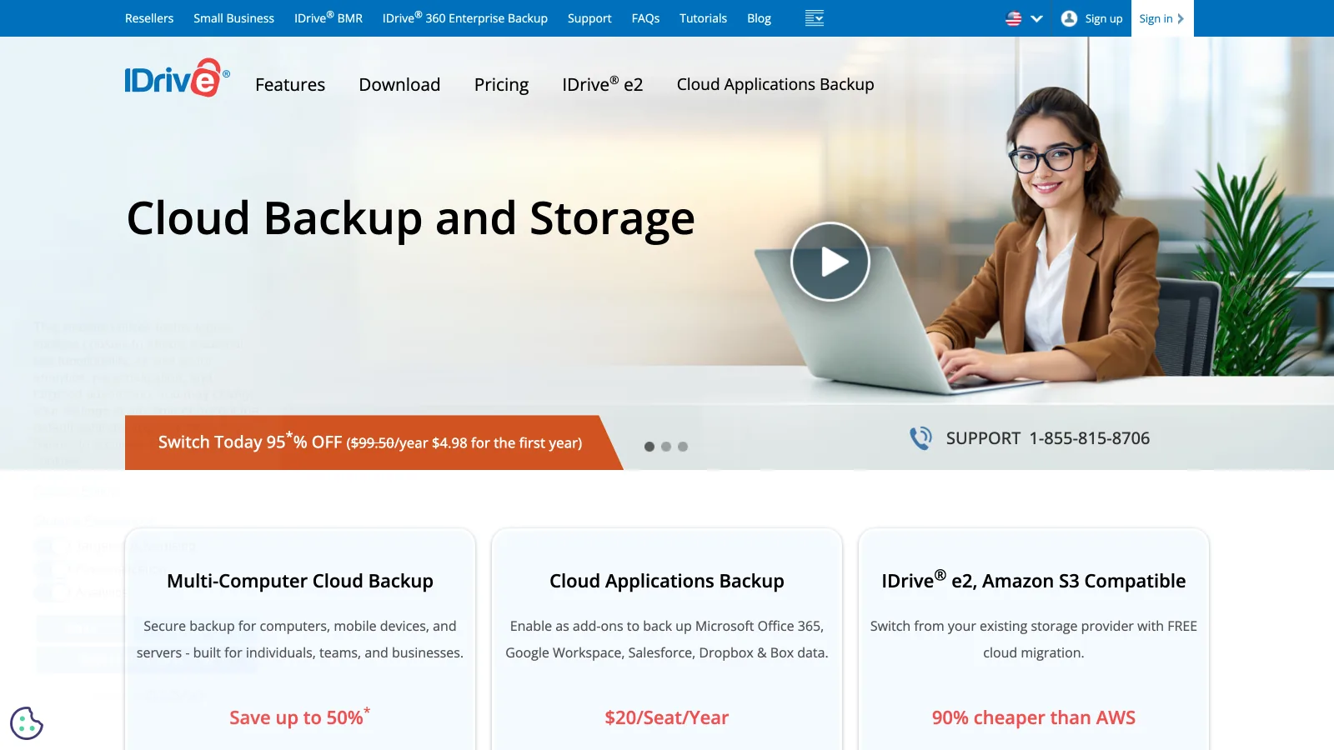1334x750 pixels.
Task: Open the FAQs page
Action: 645,18
